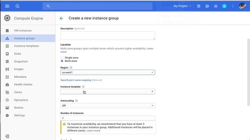This screenshot has width=250, height=140.
Task: Open the Instance template dropdown
Action: click(108, 91)
